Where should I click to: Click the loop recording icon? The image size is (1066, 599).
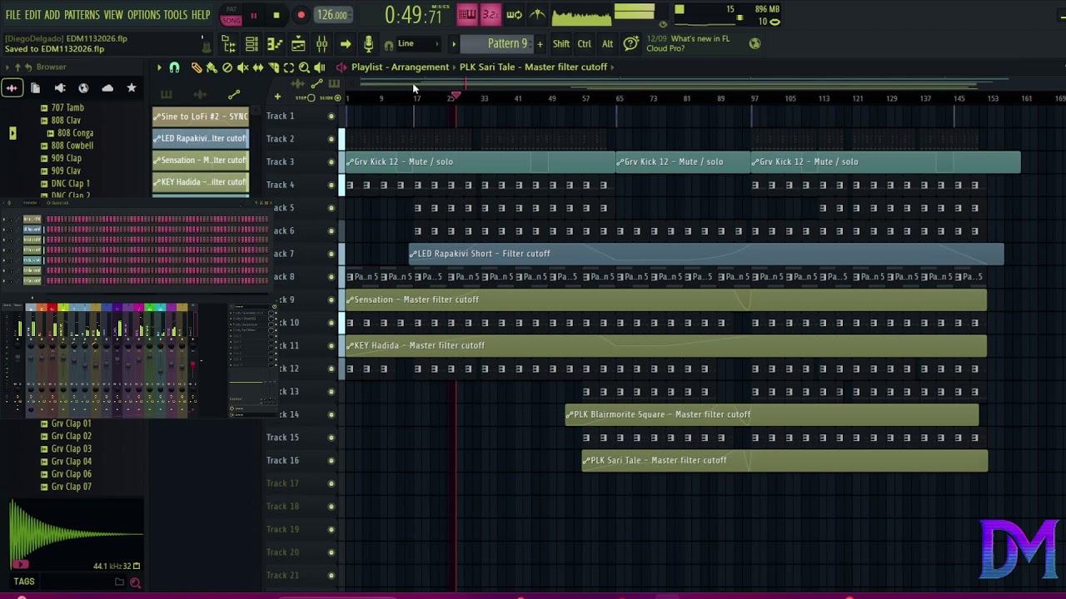coord(515,15)
